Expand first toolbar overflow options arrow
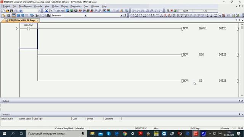The height and width of the screenshot is (137, 244). tap(42, 11)
